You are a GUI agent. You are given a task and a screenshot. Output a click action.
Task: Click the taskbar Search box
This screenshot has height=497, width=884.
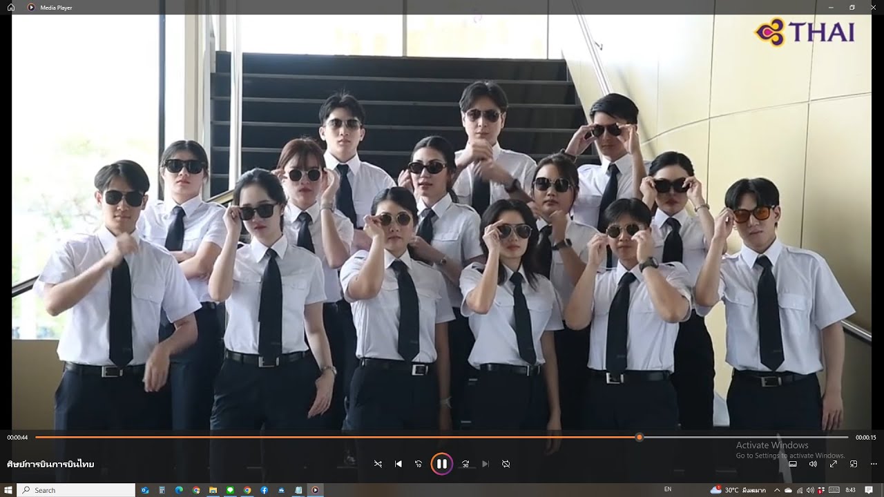(76, 490)
